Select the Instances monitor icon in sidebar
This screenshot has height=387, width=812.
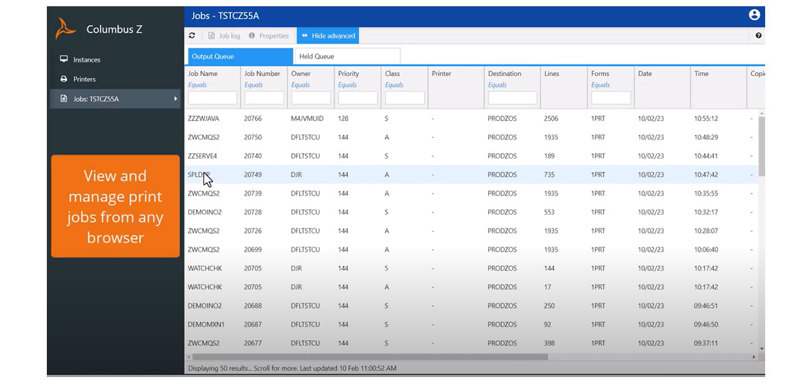63,59
